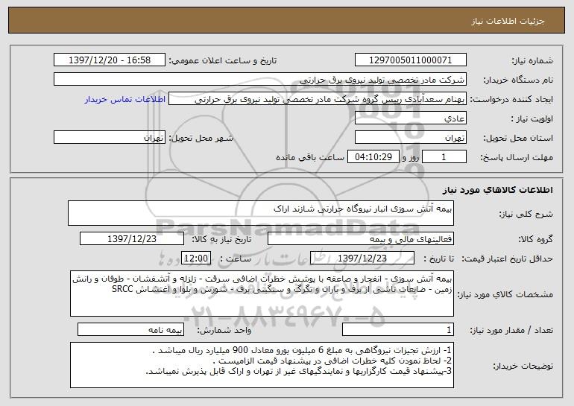
Task: Select the تعداد / مقدار field showing 1
Action: [x=398, y=329]
